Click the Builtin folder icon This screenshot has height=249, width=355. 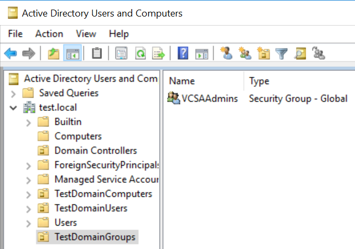43,122
